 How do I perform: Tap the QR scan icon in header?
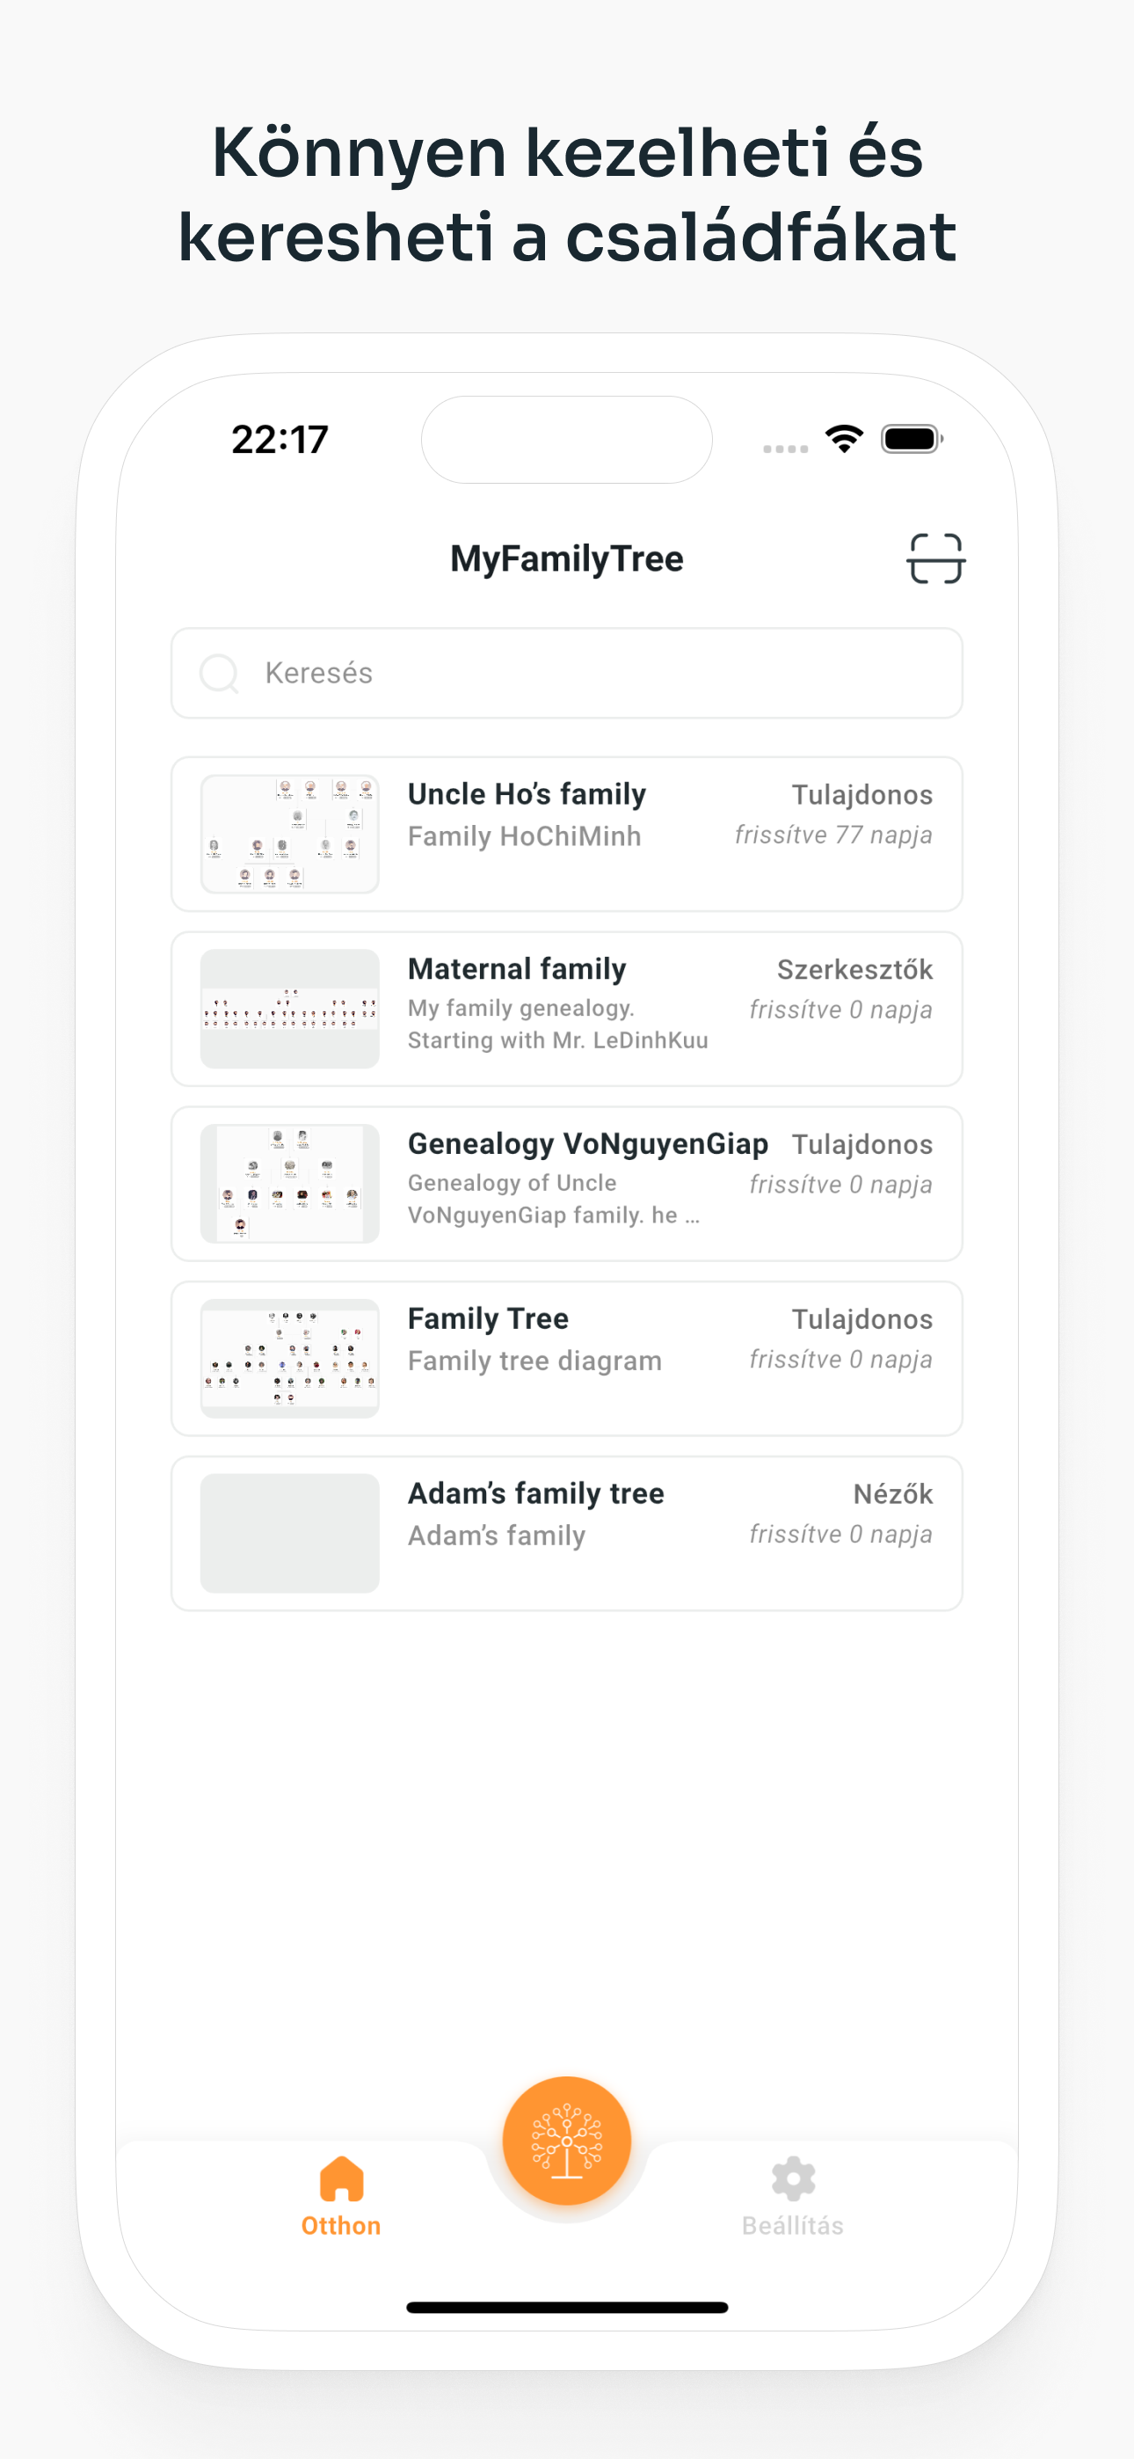click(934, 558)
